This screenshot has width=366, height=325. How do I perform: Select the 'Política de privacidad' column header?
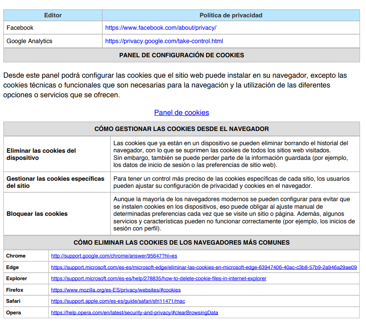pos(231,15)
